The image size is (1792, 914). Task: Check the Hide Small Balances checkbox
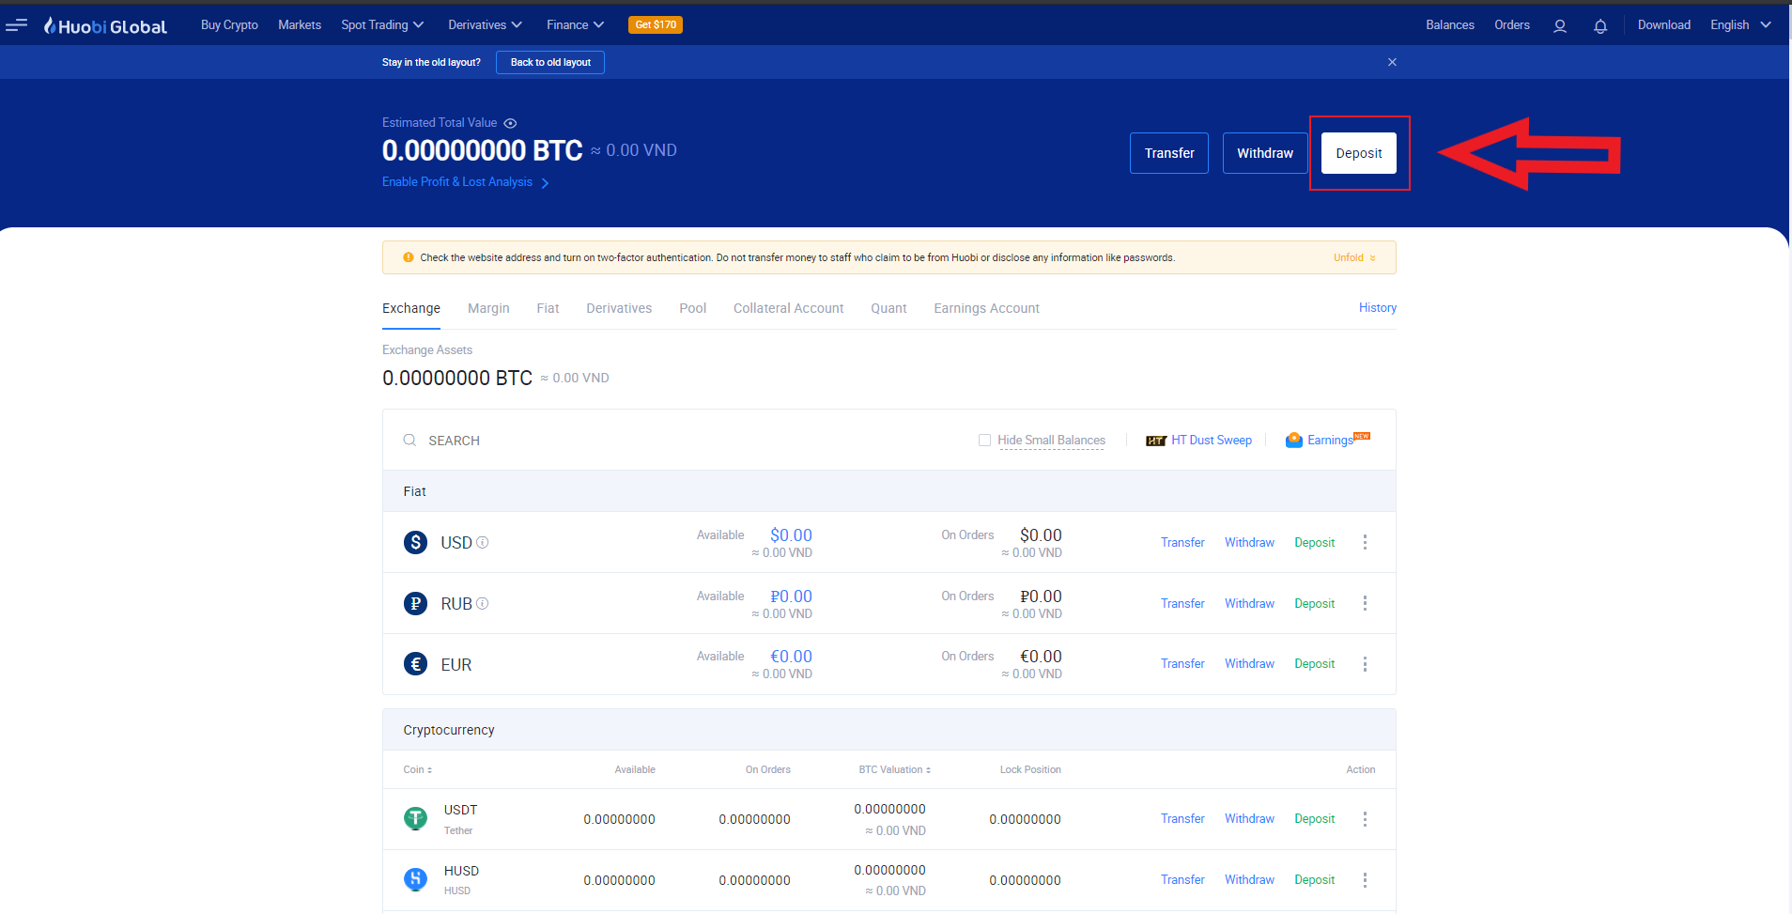point(984,440)
